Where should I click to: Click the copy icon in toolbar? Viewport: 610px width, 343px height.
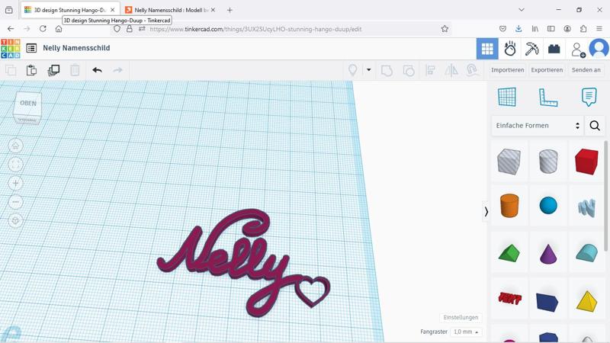pyautogui.click(x=11, y=70)
